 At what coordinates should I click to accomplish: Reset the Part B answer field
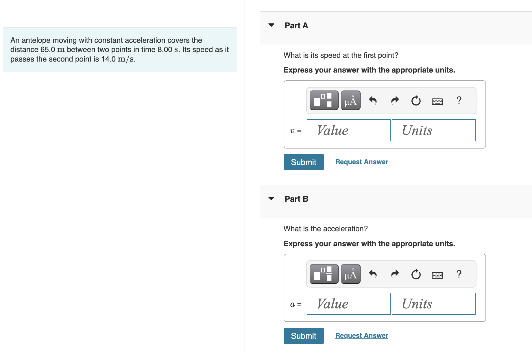click(416, 274)
